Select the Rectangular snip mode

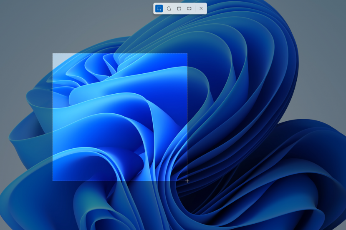[159, 8]
